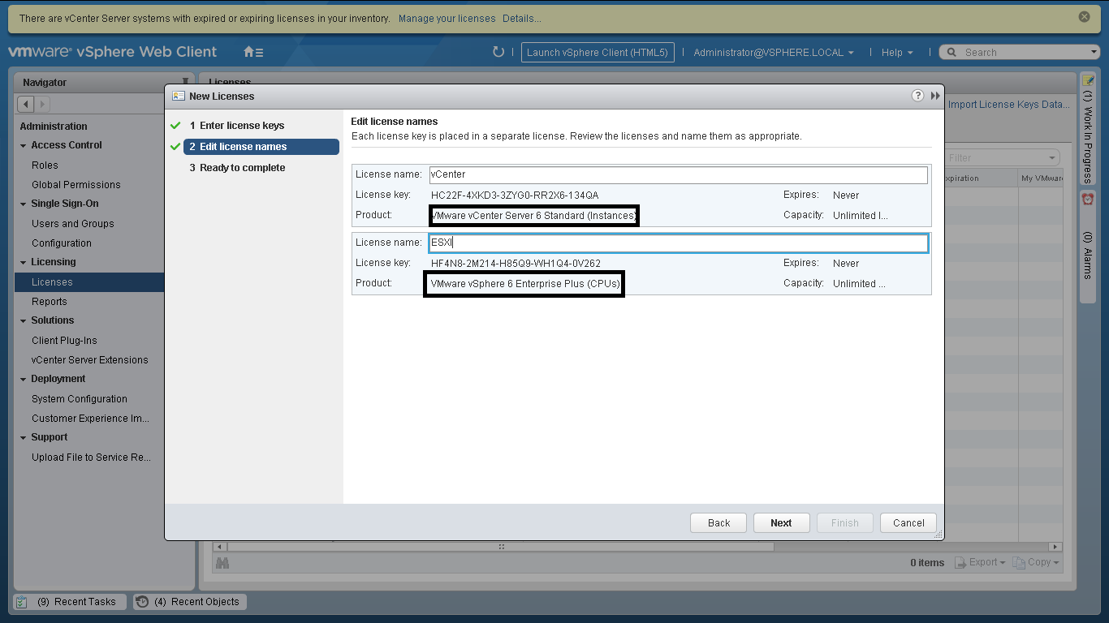
Task: Select step 1 Enter license keys
Action: tap(242, 126)
